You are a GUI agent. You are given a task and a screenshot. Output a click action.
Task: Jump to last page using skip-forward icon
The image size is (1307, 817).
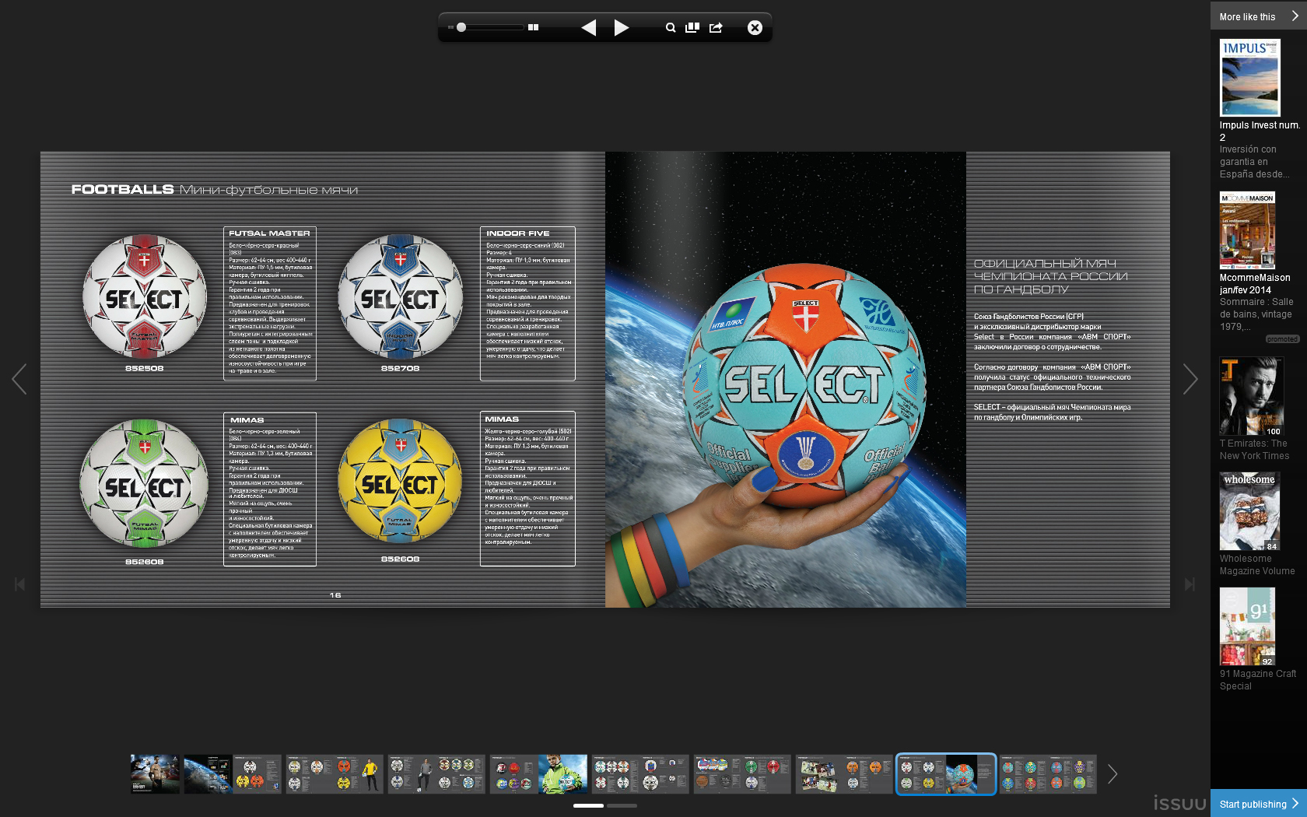click(1190, 584)
